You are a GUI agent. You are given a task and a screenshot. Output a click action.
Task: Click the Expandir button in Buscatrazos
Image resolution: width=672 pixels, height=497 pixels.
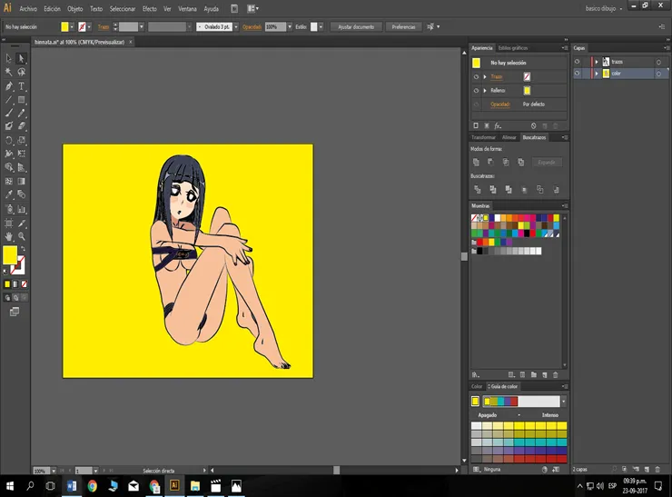point(547,162)
